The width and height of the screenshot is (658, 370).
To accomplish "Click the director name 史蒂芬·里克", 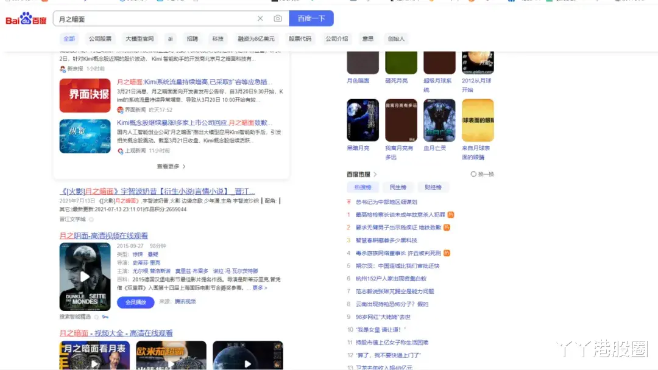I will (146, 263).
